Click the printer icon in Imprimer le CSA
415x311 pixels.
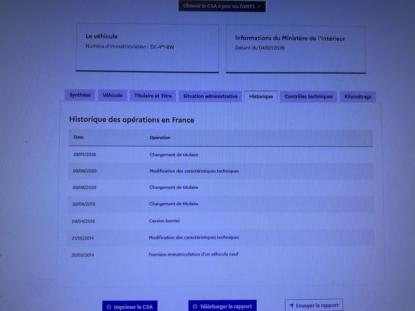108,306
